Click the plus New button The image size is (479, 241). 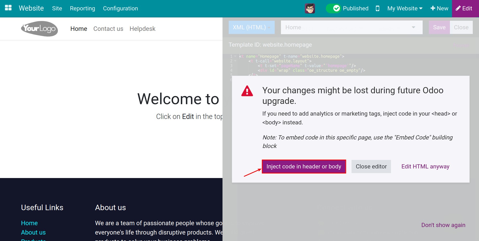(439, 9)
